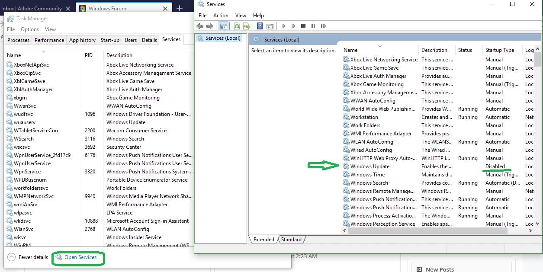Select wlidsvc row in Task Manager
543x272 pixels.
click(99, 221)
